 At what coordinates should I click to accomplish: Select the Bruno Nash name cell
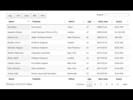click(18, 58)
